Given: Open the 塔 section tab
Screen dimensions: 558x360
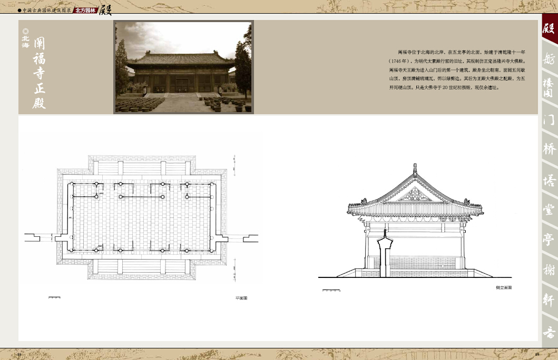Looking at the screenshot, I should [x=549, y=180].
